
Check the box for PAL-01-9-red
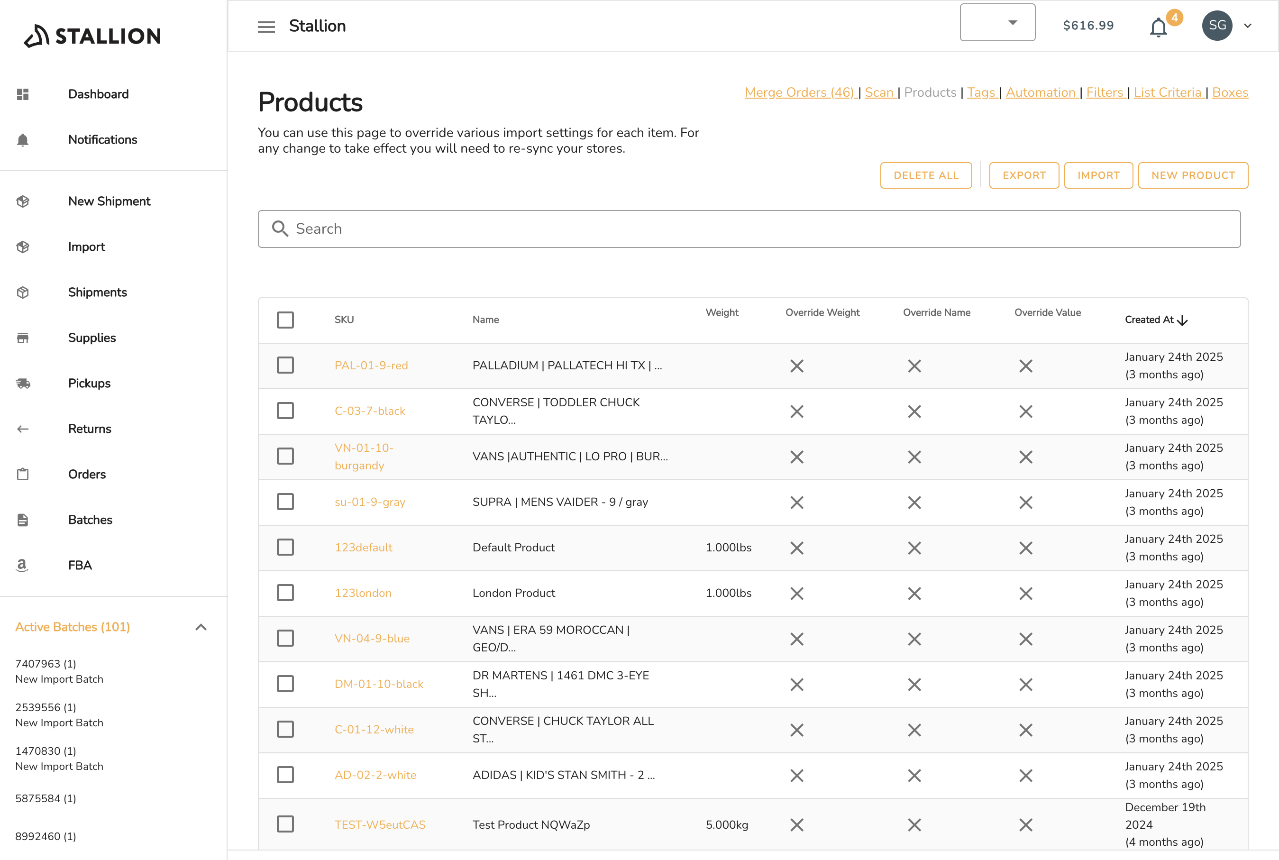pos(285,365)
